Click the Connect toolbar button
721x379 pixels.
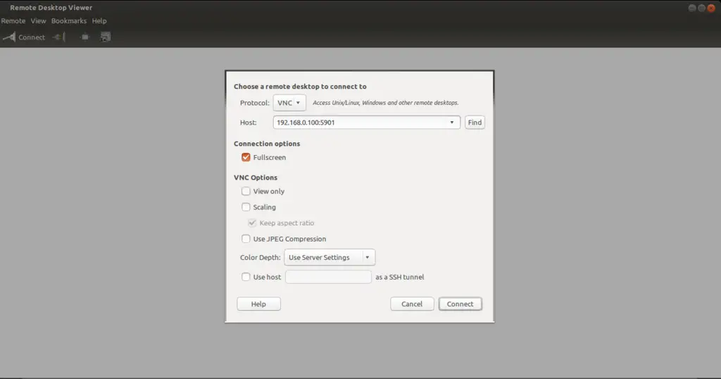(x=24, y=37)
